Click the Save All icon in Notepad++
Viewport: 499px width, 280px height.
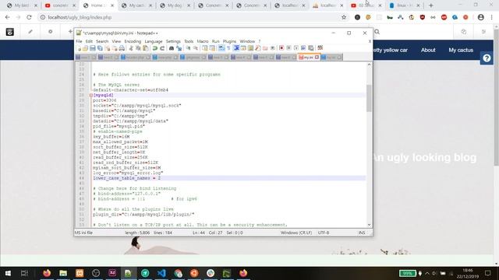100,48
